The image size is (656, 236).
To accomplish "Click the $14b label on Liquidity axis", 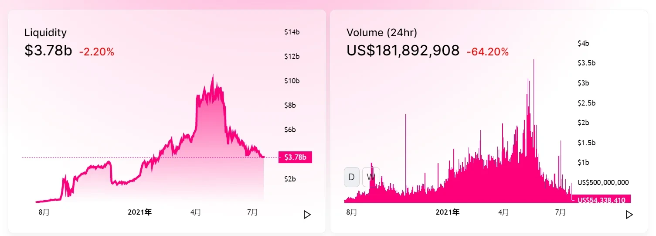I will (x=292, y=32).
